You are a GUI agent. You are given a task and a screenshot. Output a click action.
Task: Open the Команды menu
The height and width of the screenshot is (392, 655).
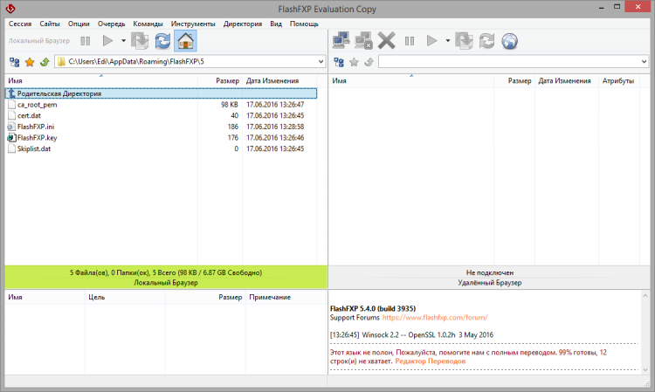pos(148,24)
